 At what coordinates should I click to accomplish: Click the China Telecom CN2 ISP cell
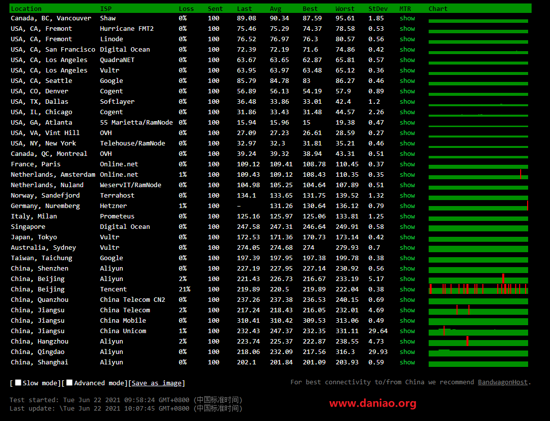point(132,299)
